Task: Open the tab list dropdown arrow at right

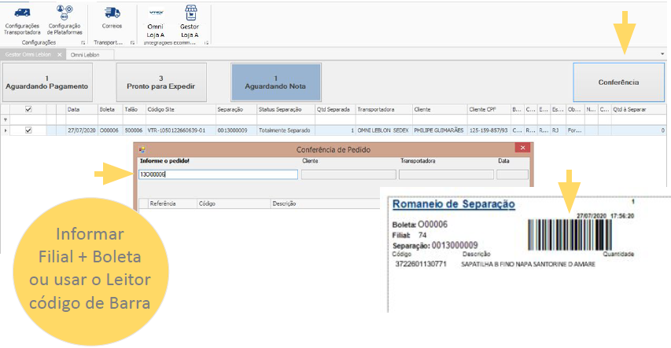Action: tap(662, 54)
